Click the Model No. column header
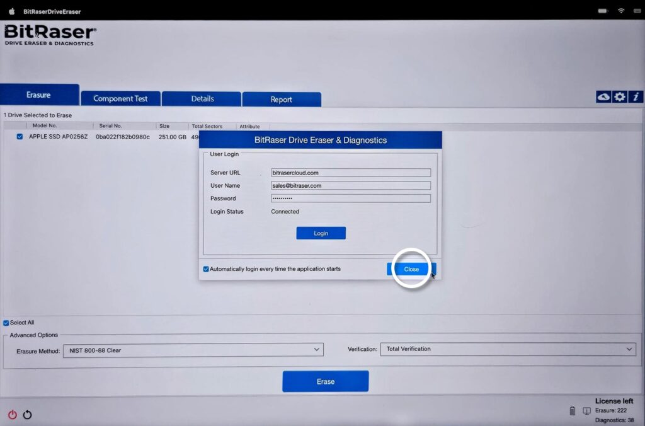The height and width of the screenshot is (426, 645). [45, 125]
